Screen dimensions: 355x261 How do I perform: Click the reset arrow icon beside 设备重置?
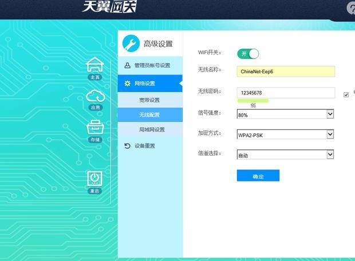(x=127, y=146)
